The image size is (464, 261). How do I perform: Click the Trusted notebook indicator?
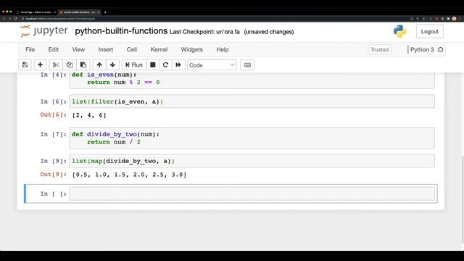(x=379, y=49)
